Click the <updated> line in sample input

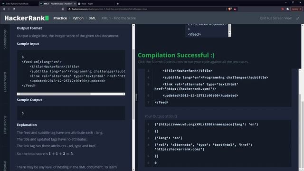67,81
